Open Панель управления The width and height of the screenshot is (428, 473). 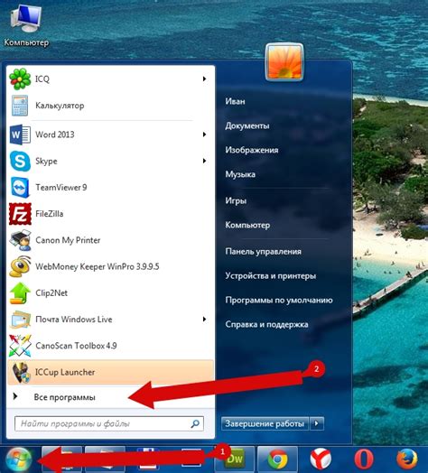(263, 252)
